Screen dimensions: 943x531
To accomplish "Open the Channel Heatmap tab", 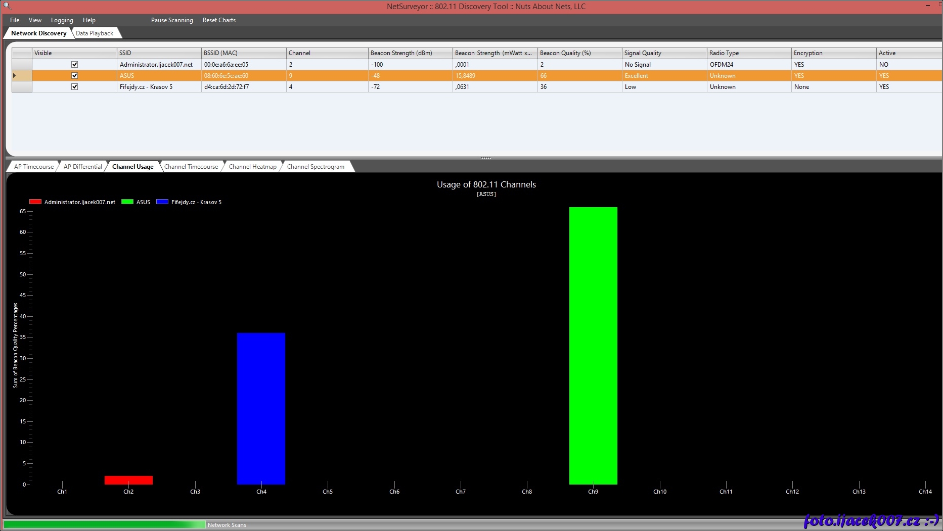I will (252, 167).
